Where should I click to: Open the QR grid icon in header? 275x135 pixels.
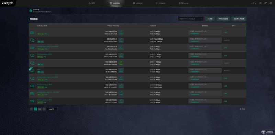[260, 3]
